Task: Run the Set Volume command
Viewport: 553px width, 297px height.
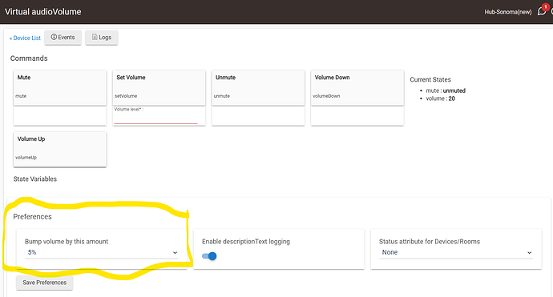Action: tap(159, 87)
